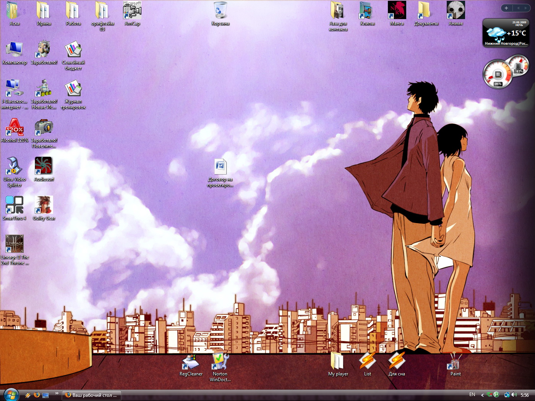Launch Winamp from Quick Launch
The height and width of the screenshot is (401, 535).
tap(28, 395)
